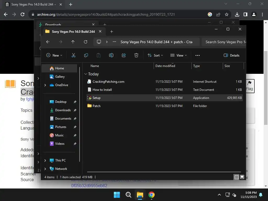Reload the archive.org page in Chrome
The height and width of the screenshot is (201, 268).
click(23, 15)
